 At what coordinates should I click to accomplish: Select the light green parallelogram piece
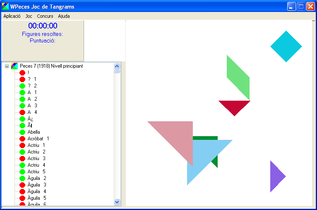238,77
